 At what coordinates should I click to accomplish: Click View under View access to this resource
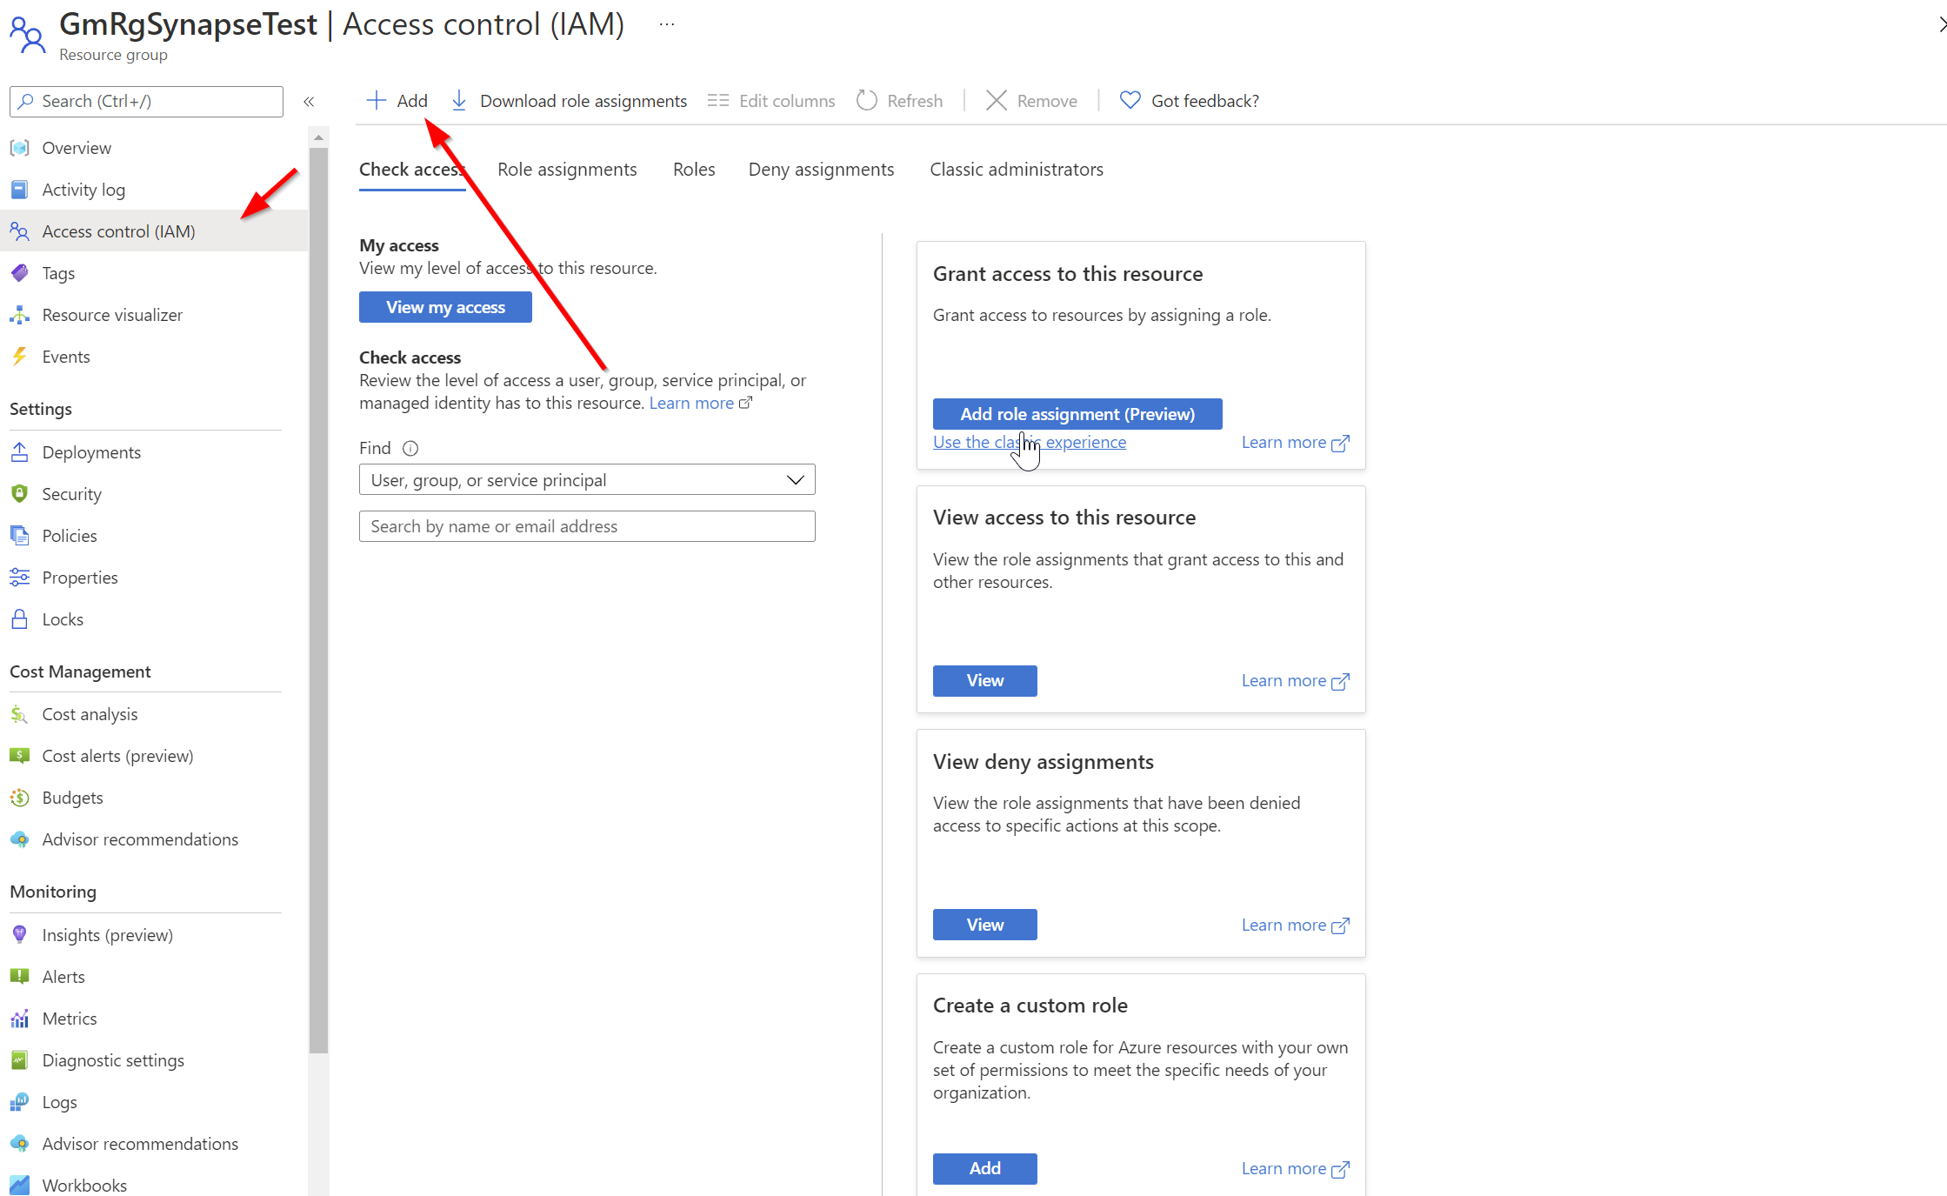[985, 681]
